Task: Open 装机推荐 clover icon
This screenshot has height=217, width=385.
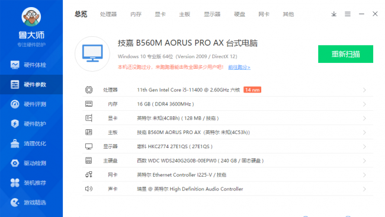Action: coord(15,183)
